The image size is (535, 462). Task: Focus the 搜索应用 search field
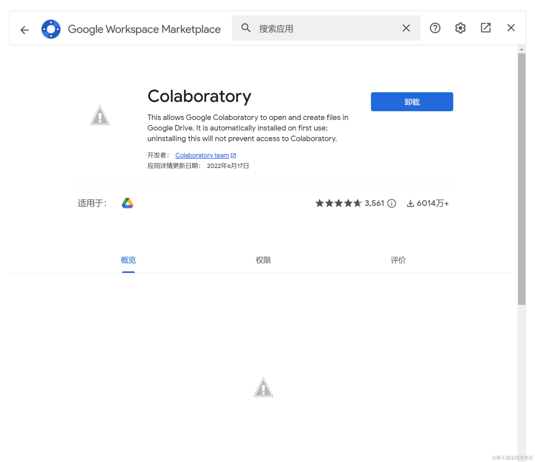pyautogui.click(x=326, y=28)
